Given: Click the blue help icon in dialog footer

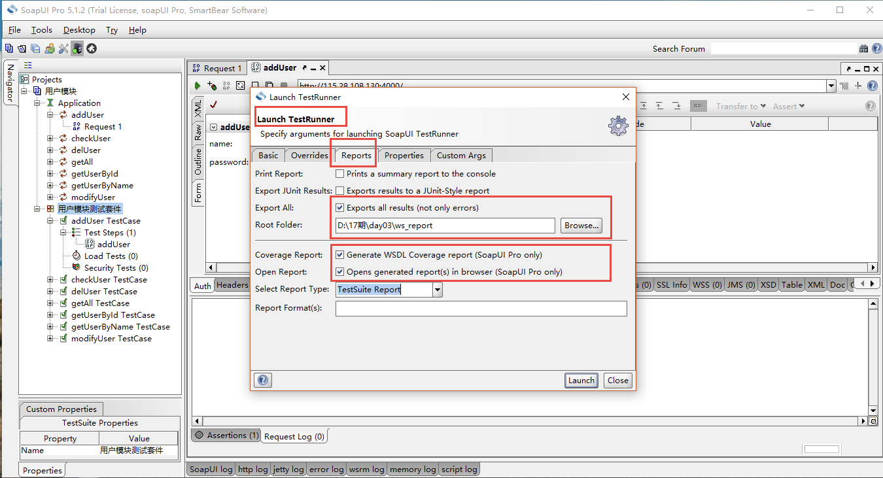Looking at the screenshot, I should 263,380.
